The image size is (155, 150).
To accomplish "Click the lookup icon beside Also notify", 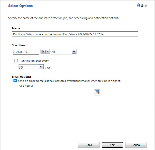I will click(97, 92).
